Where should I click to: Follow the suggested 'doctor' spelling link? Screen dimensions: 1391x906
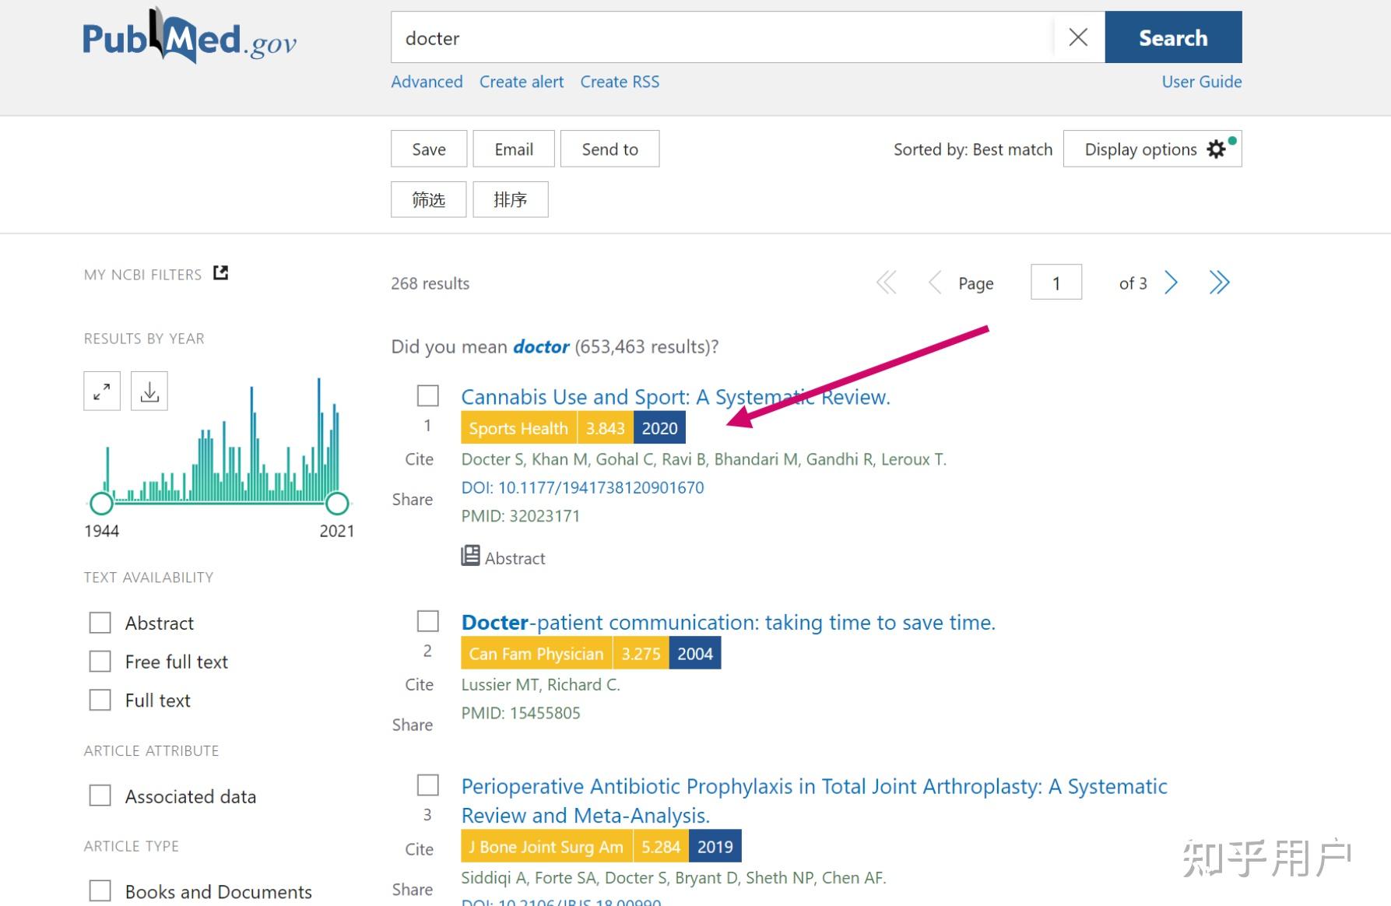[541, 346]
